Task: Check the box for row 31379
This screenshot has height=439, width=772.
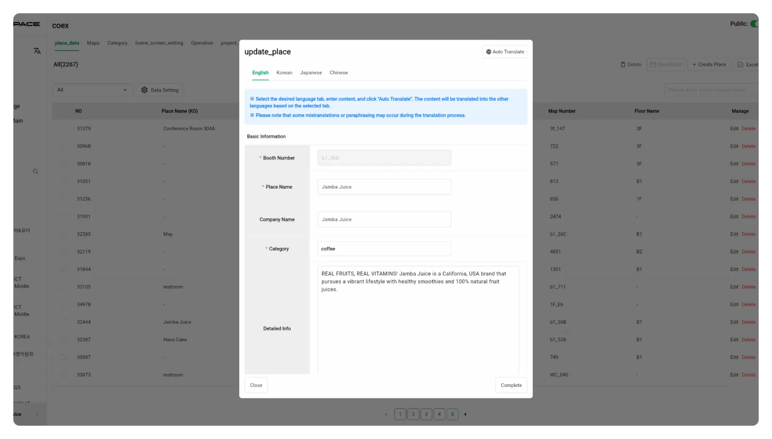Action: [x=64, y=129]
